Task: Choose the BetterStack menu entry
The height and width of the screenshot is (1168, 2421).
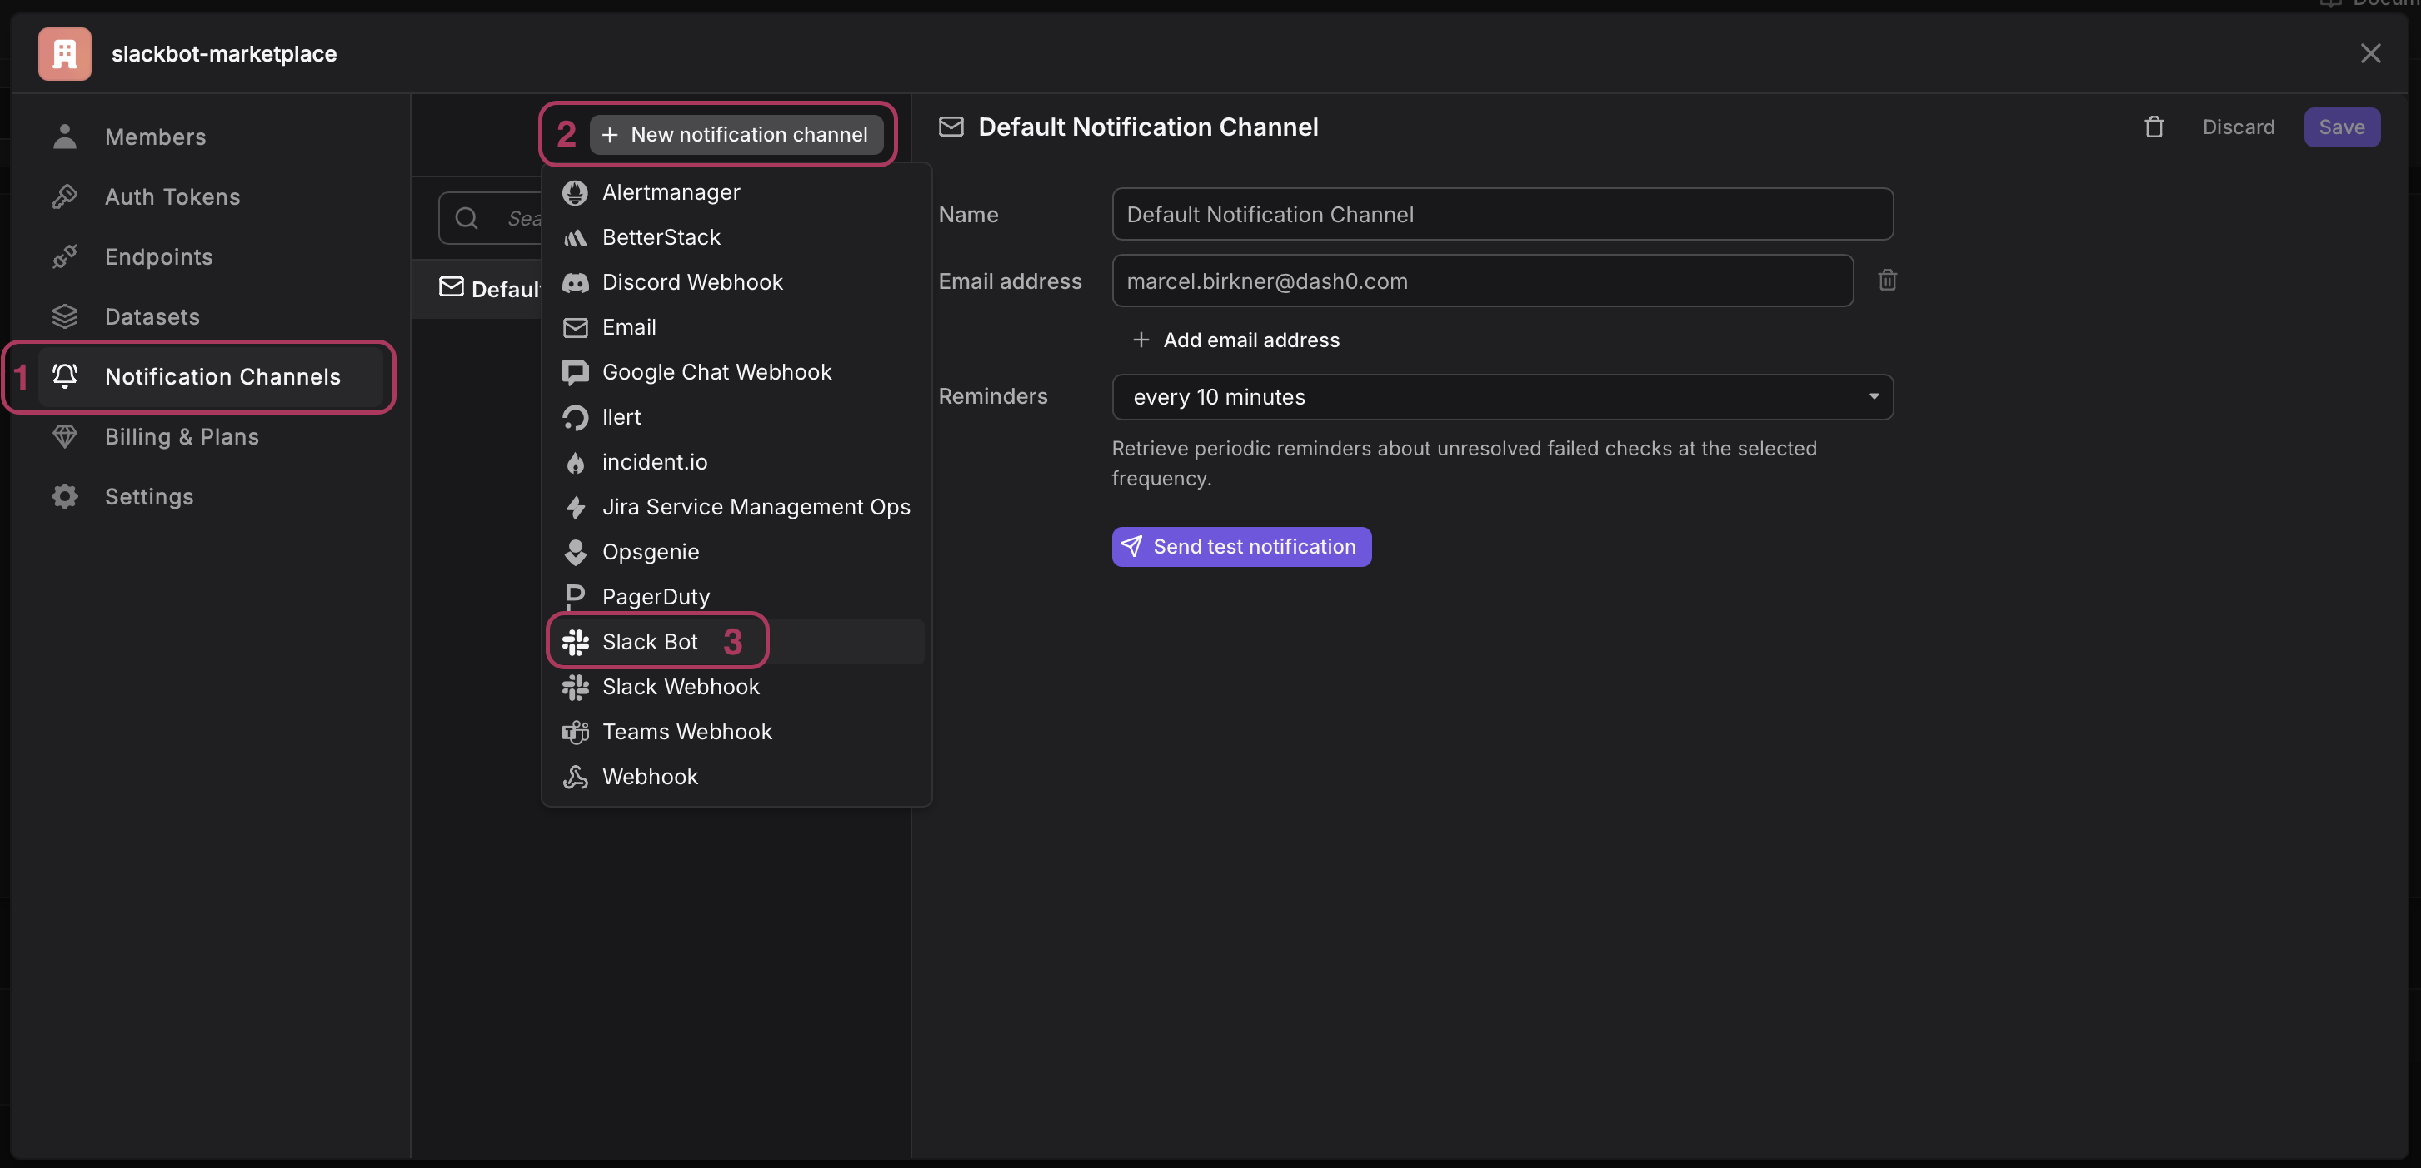Action: click(x=736, y=237)
